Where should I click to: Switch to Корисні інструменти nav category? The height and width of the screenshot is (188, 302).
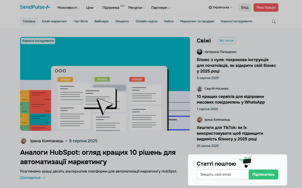coord(236,21)
